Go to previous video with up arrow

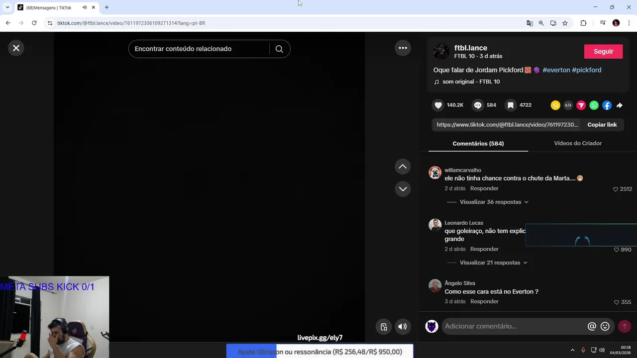[x=403, y=167]
